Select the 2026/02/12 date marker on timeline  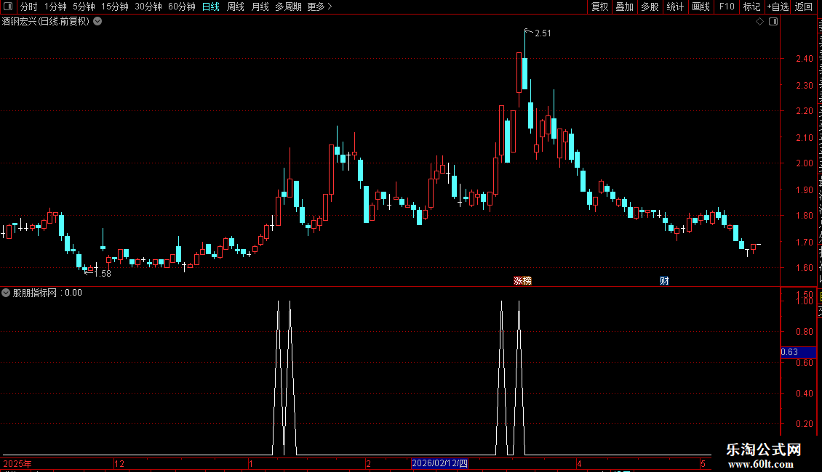pos(439,463)
